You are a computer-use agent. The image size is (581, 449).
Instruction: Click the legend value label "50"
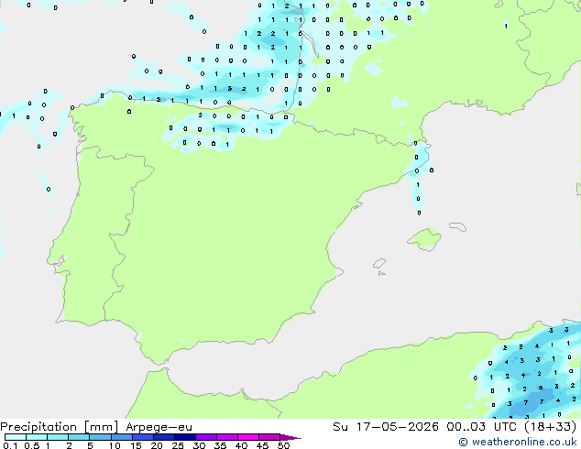pos(283,445)
